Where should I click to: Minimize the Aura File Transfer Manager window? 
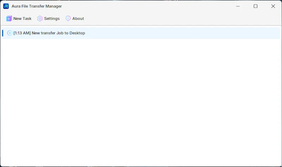[238, 6]
